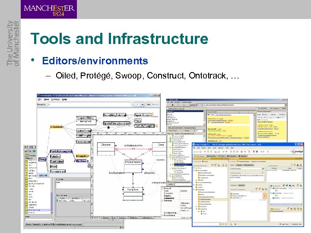
Task: Click the Redo icon in Protégé toolbar
Action: [226, 152]
